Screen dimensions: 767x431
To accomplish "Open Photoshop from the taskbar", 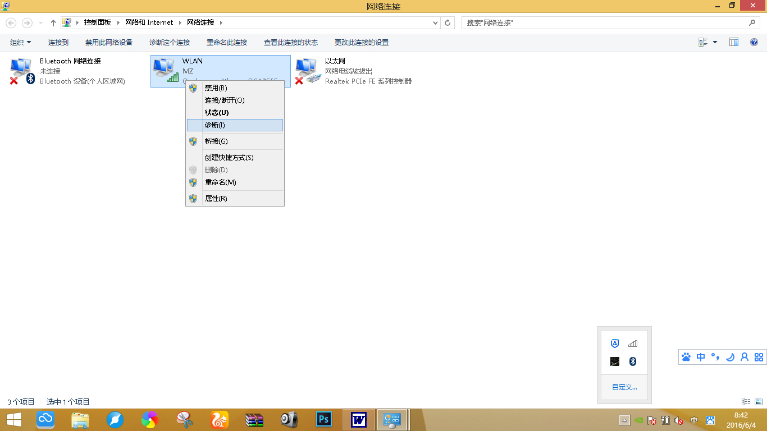I will (323, 419).
